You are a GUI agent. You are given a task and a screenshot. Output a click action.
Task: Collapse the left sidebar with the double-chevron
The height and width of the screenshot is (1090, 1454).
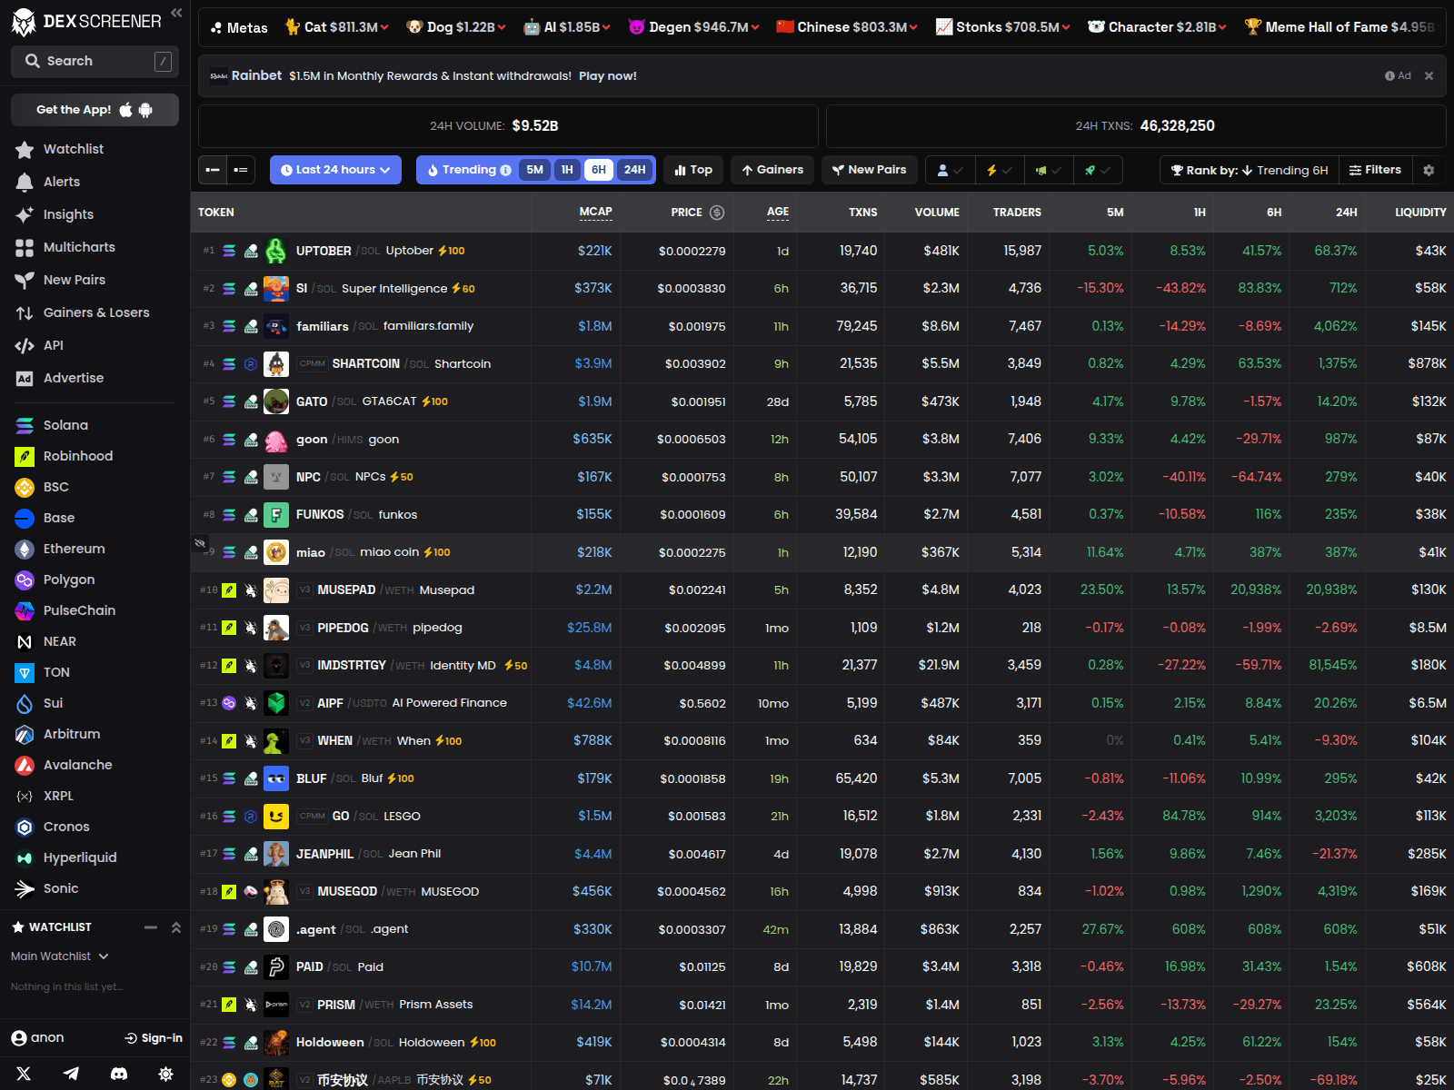(176, 13)
